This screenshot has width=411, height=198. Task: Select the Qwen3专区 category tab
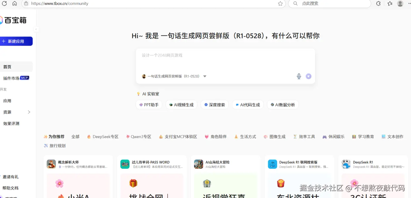pos(139,137)
